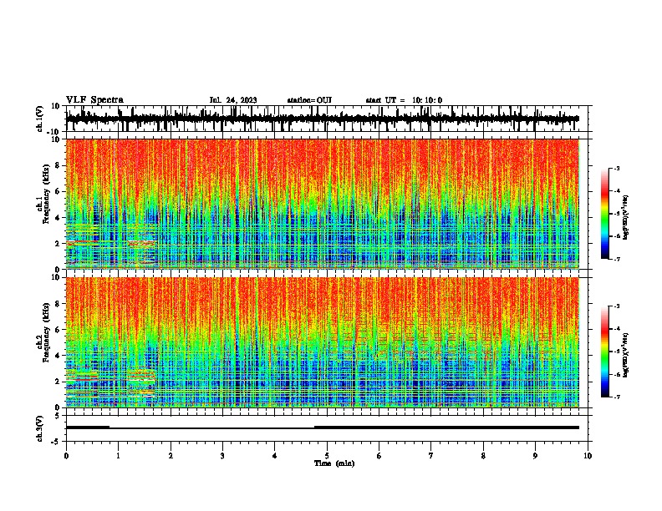The width and height of the screenshot is (662, 511).
Task: Click the ch.3(V) bottom trace panel
Action: [x=328, y=428]
